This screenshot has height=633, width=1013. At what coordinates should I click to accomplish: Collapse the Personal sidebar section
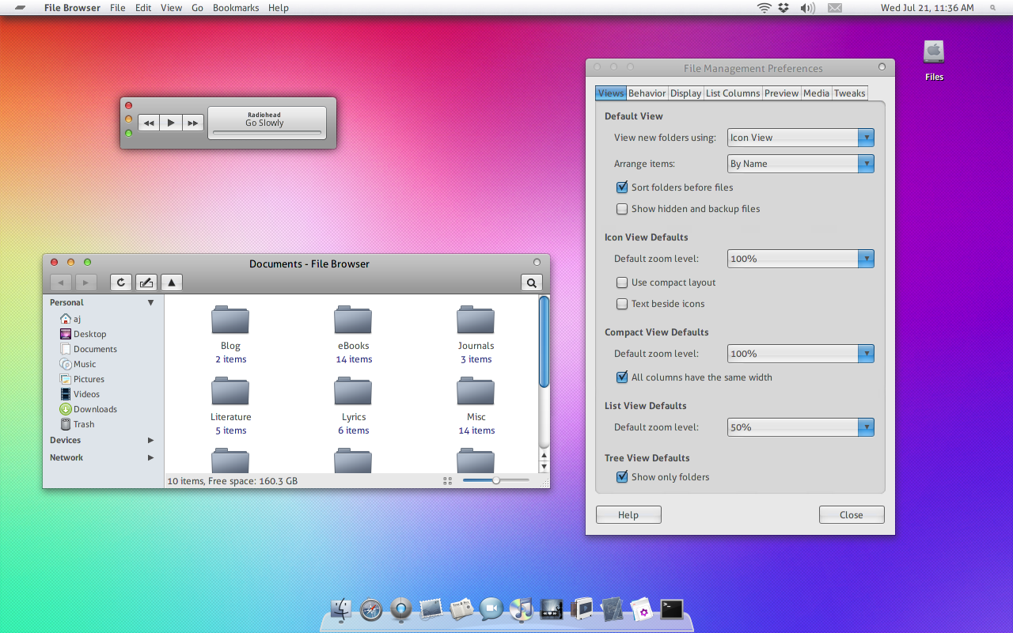tap(150, 303)
